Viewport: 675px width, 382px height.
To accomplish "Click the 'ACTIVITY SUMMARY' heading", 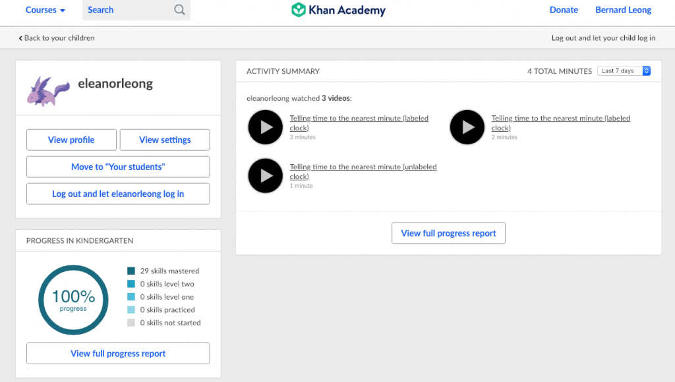I will click(283, 71).
